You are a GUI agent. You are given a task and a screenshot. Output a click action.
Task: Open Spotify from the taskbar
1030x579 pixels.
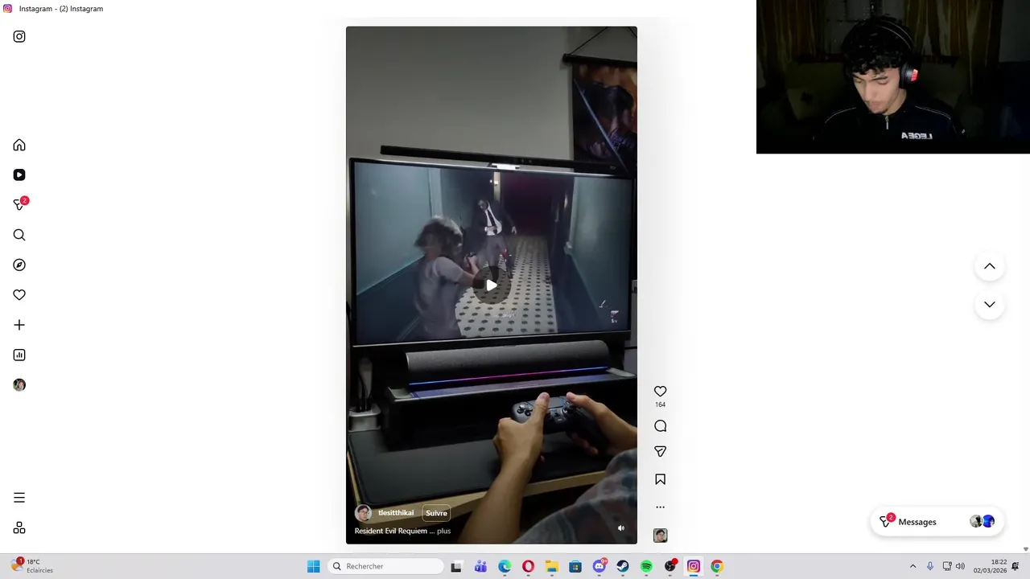point(646,566)
